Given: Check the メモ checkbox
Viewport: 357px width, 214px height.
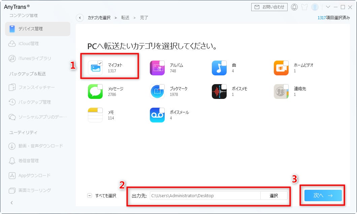Looking at the screenshot, I should tap(100, 110).
